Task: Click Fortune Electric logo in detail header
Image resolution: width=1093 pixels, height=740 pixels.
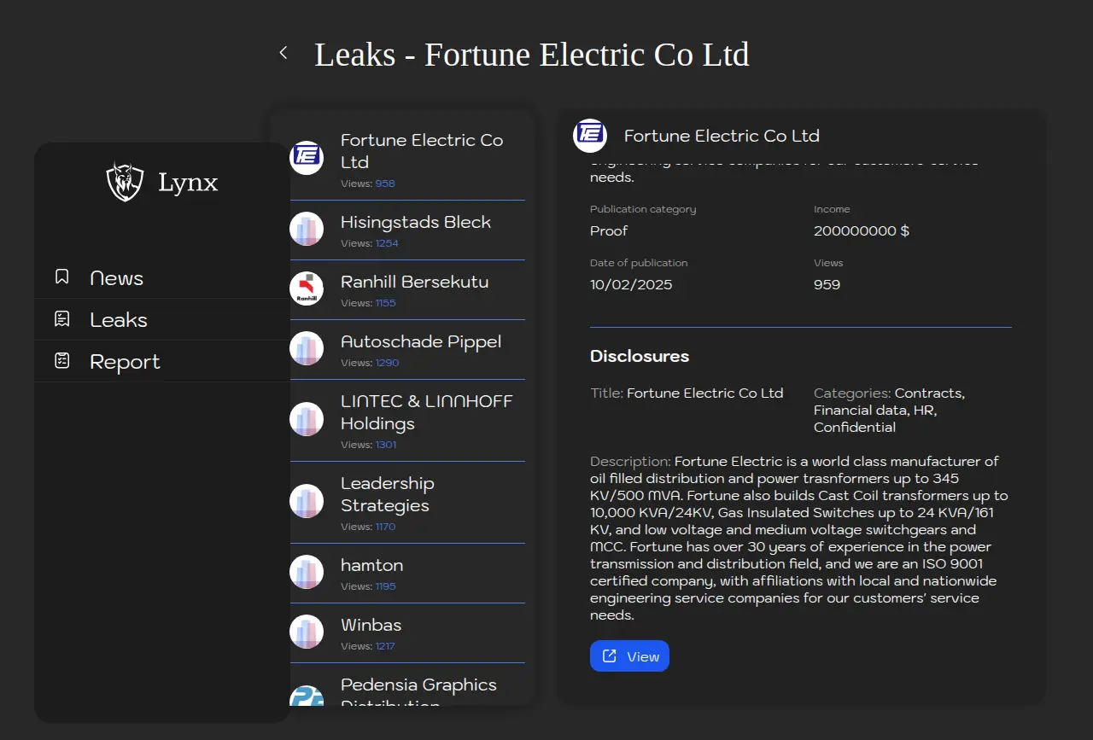Action: 590,136
